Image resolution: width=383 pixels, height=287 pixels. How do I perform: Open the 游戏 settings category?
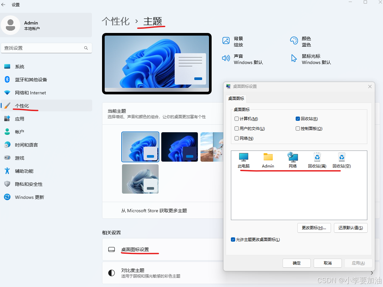(x=46, y=158)
